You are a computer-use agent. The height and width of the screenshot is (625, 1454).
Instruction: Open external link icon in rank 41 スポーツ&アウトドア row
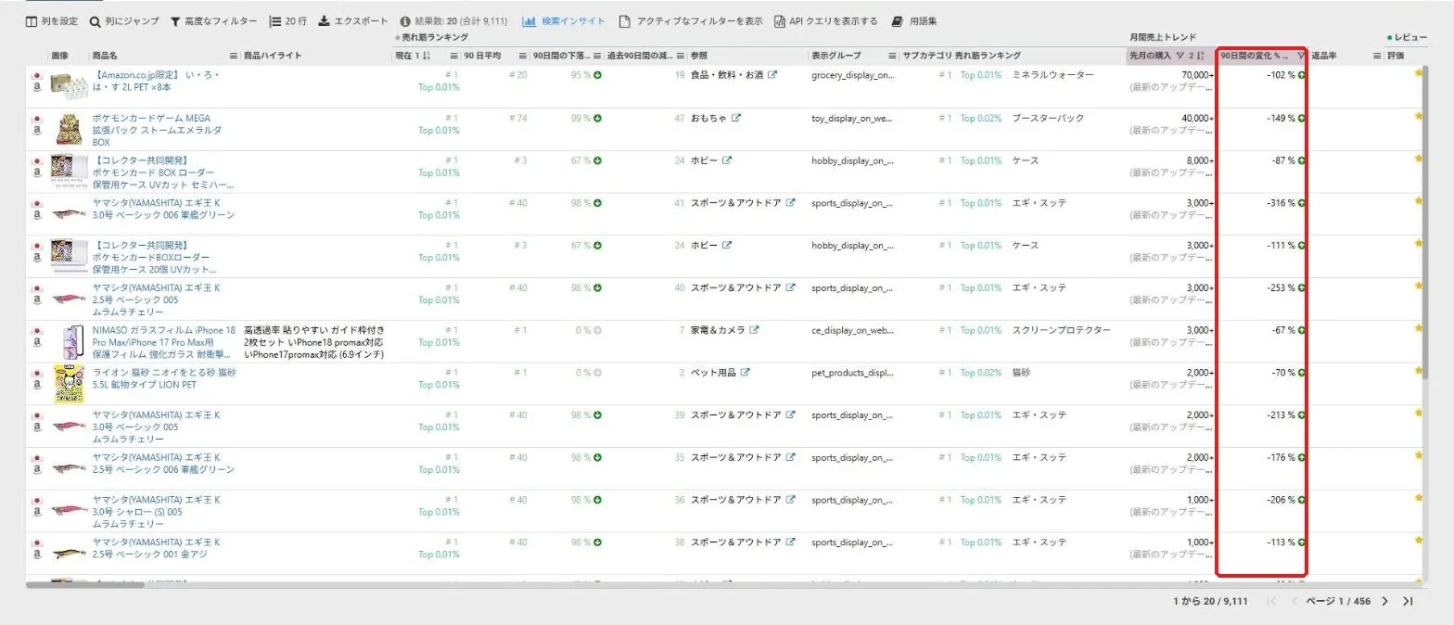[x=790, y=203]
